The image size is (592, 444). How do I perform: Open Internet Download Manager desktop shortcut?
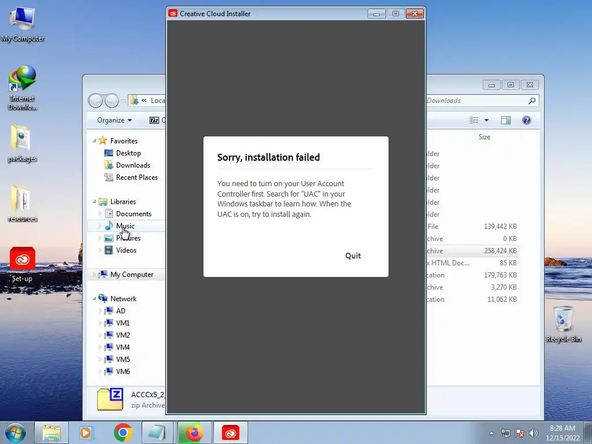23,88
